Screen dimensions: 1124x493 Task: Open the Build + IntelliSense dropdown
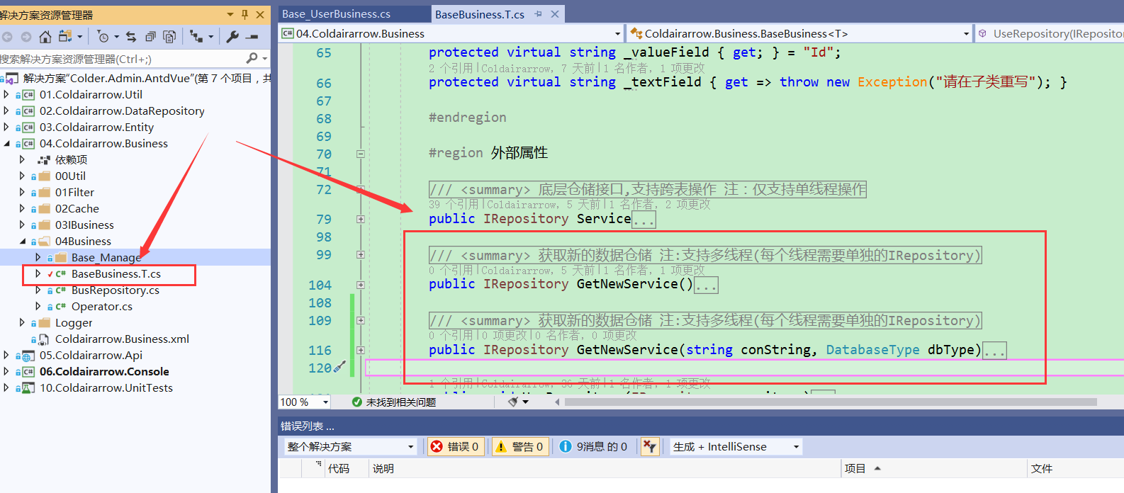tap(796, 446)
